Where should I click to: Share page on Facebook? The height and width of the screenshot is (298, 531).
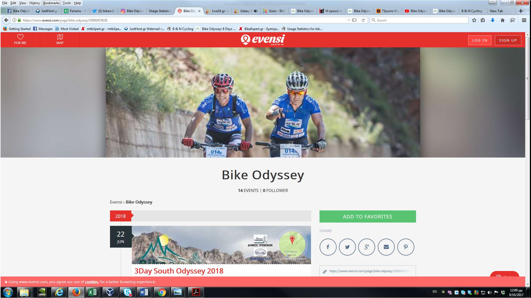[x=328, y=247]
